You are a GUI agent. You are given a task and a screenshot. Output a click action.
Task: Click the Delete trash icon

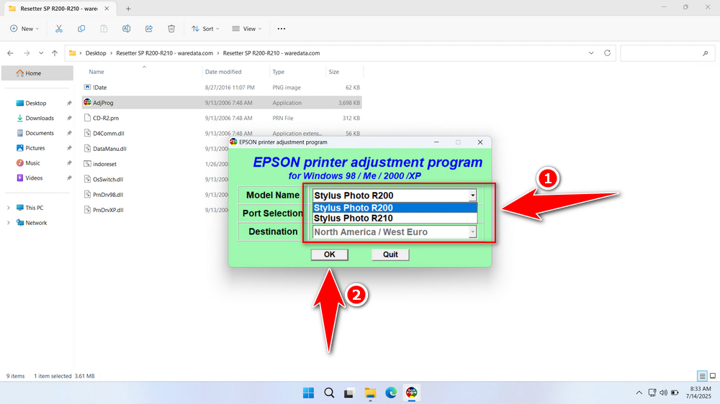pyautogui.click(x=171, y=29)
